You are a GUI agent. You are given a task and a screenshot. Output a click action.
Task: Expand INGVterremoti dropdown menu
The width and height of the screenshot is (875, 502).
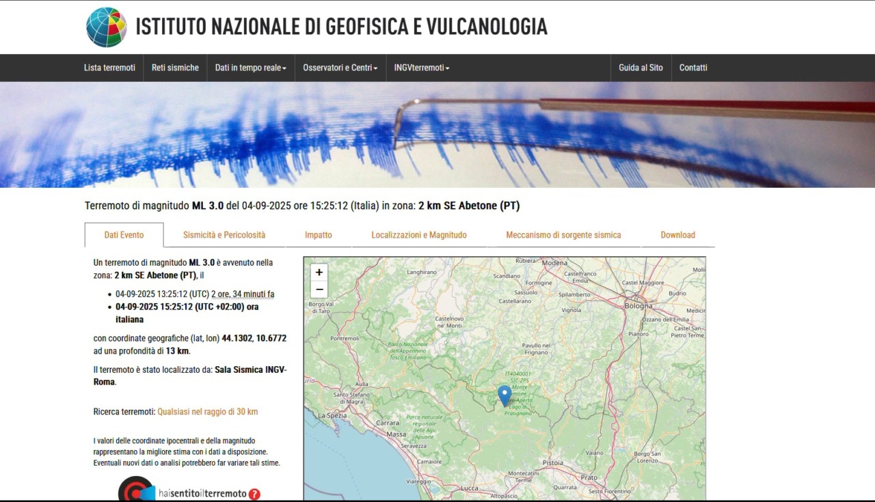tap(422, 68)
